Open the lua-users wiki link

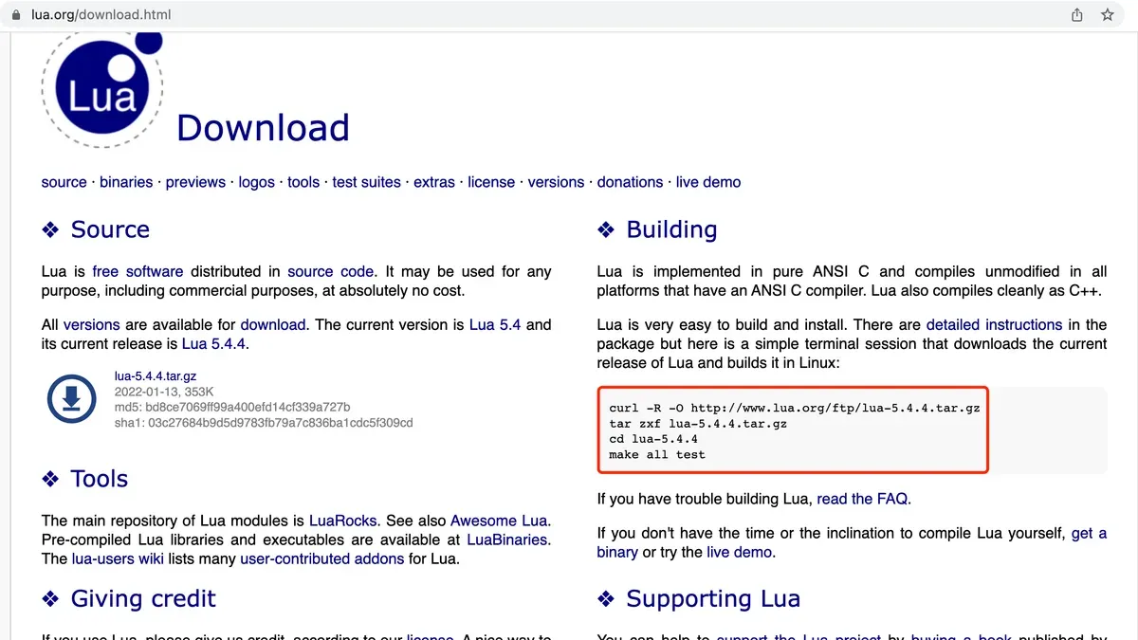[118, 558]
